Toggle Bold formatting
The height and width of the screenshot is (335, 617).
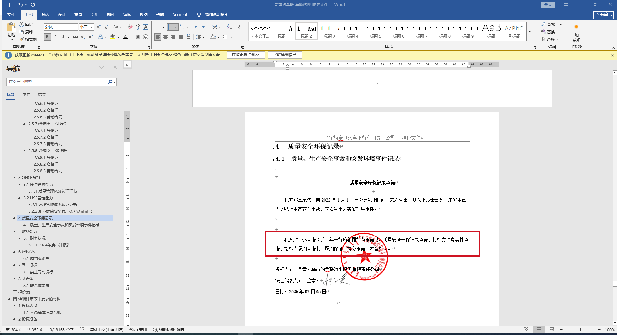click(47, 37)
